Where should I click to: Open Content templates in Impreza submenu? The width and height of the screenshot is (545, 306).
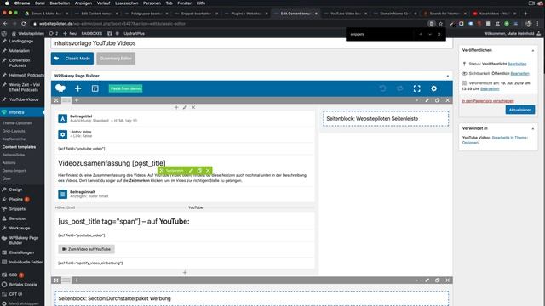19,147
